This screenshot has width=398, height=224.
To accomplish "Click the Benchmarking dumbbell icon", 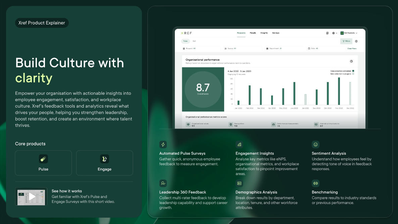I will click(315, 183).
